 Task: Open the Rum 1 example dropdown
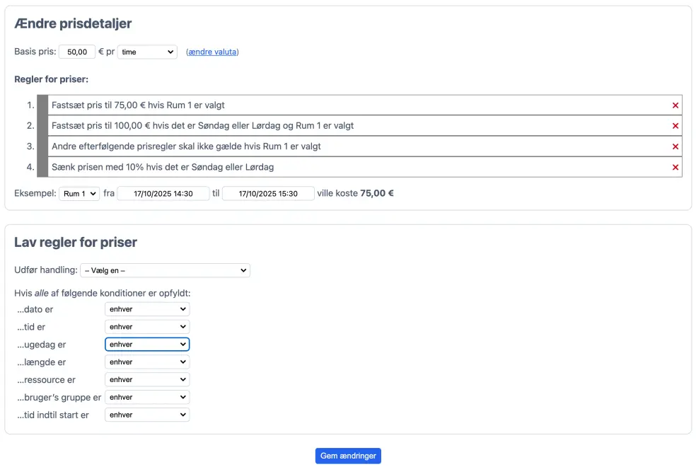coord(79,194)
